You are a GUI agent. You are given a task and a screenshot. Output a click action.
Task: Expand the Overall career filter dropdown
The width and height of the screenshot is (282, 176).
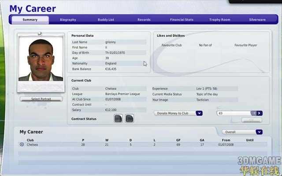pos(259,132)
